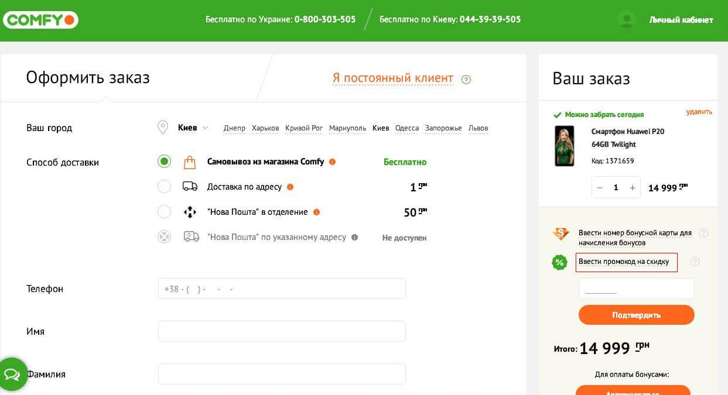Viewport: 728px width, 395px height.
Task: Click the shopping bag pickup icon
Action: pos(189,162)
